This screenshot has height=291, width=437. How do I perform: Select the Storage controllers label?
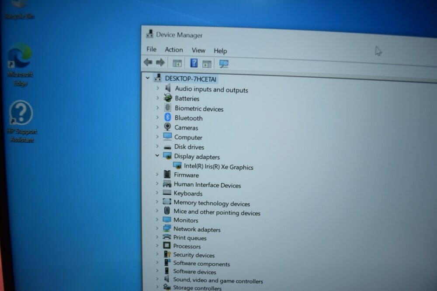198,288
